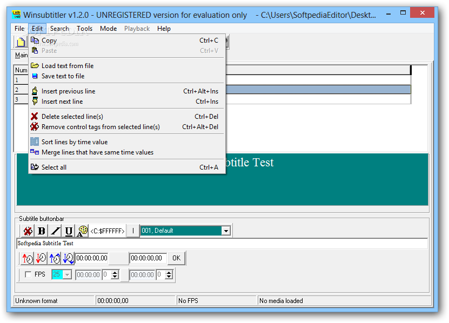Click No FPS status bar entry
The height and width of the screenshot is (323, 449).
[x=188, y=301]
